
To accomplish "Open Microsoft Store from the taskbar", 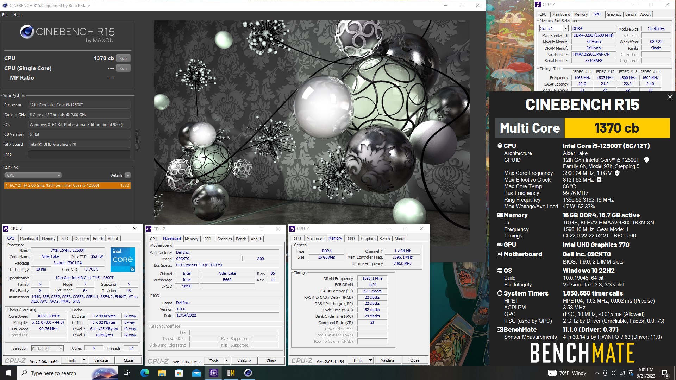I will click(179, 373).
